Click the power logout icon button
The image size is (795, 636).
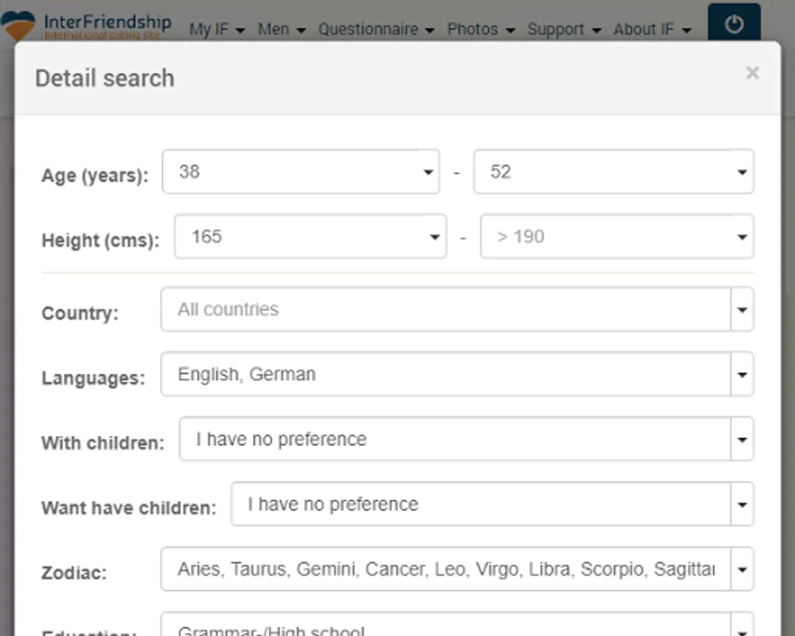click(x=733, y=24)
